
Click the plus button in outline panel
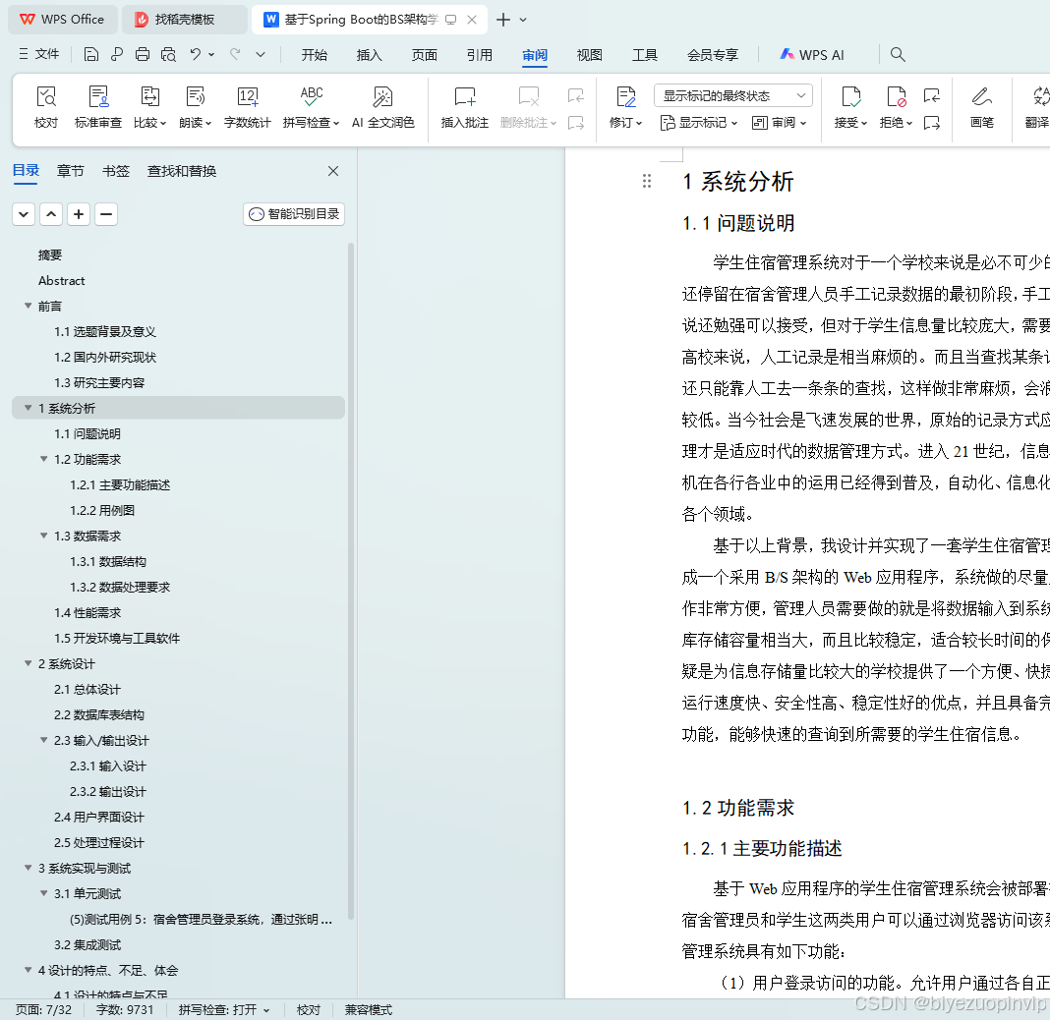tap(79, 214)
